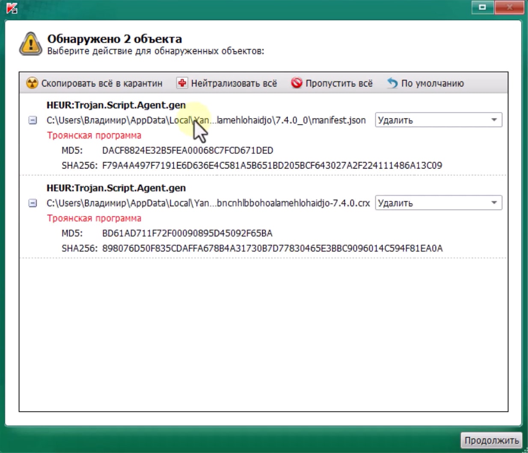
Task: Click the red cross neutralize icon
Action: click(x=181, y=83)
